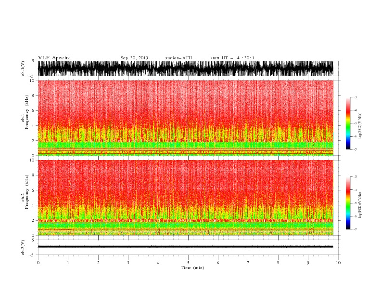
Task: Click the "-7" label on ch.2 colorbar
Action: [355, 229]
